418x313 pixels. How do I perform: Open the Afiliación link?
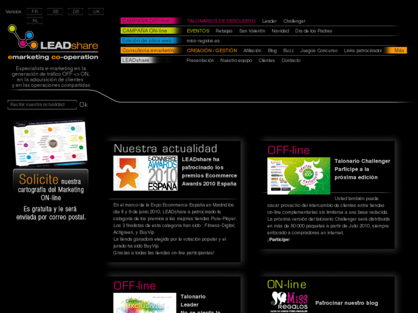coord(252,51)
